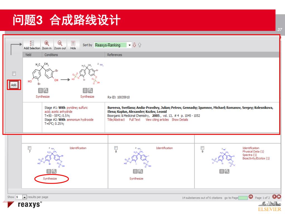This screenshot has width=285, height=214.
Task: Open Spectra (1) for substance 9
Action: (250, 155)
